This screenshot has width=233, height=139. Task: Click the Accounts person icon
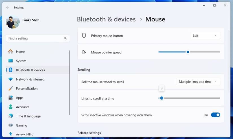(10, 107)
